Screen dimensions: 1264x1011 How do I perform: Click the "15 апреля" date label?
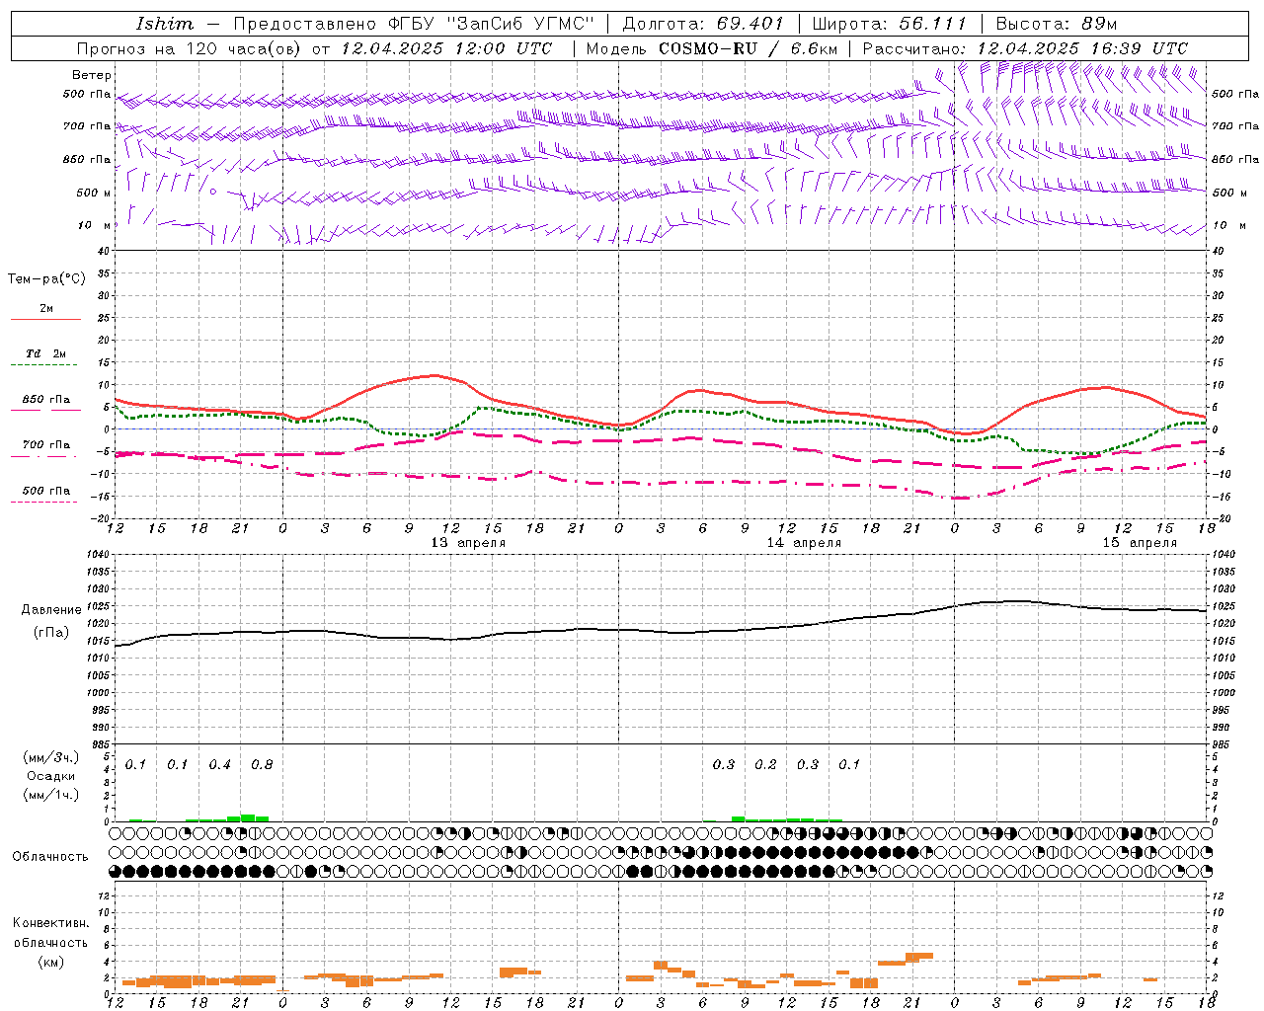(x=1140, y=543)
